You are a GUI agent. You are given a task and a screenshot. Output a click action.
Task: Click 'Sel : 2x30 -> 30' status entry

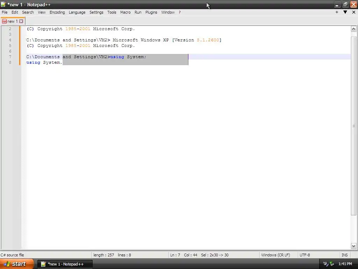point(215,255)
